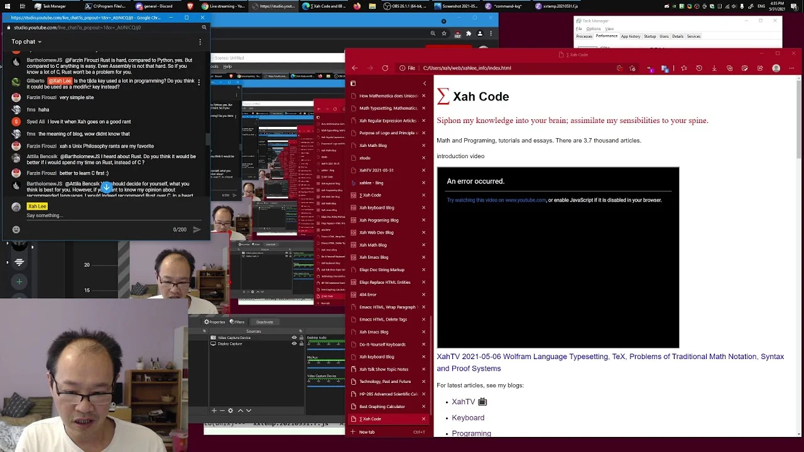Open OBS source Properties
The width and height of the screenshot is (804, 452).
[215, 322]
